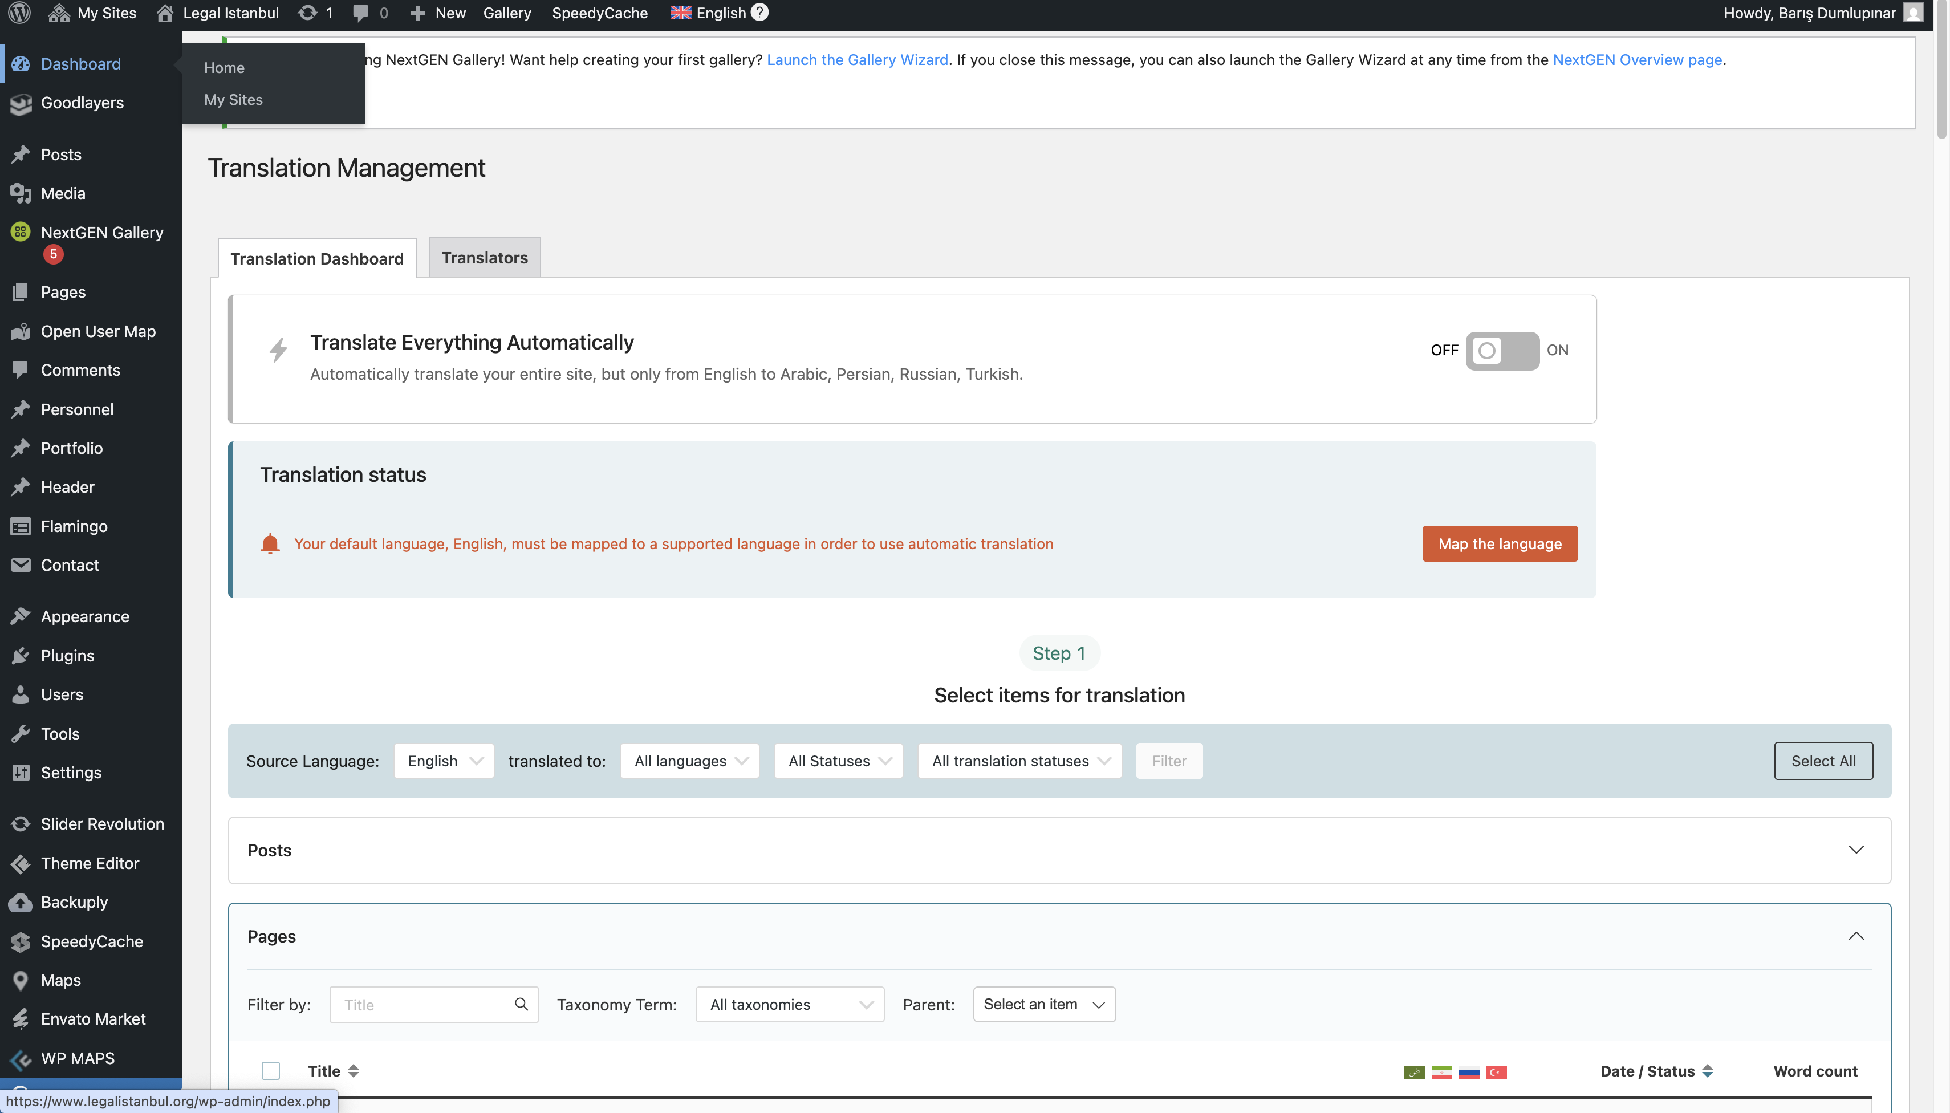Screen dimensions: 1950x1113
Task: Select the Translation Dashboard tab
Action: point(317,258)
